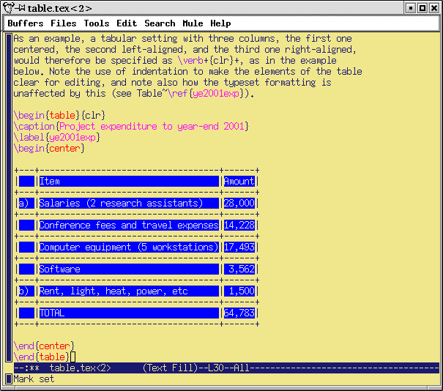The width and height of the screenshot is (443, 391).
Task: Select the 'Amount' header cell
Action: coord(239,182)
